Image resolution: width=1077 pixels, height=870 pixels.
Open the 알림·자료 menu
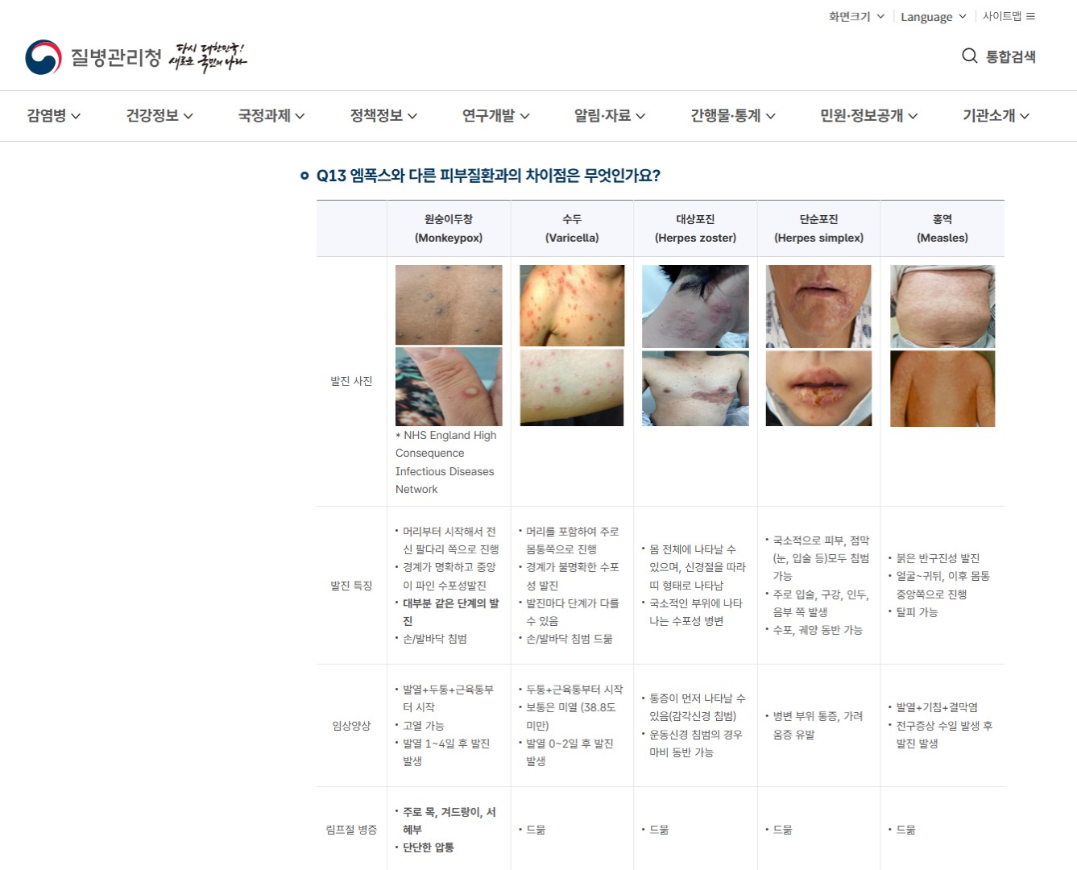[x=610, y=116]
